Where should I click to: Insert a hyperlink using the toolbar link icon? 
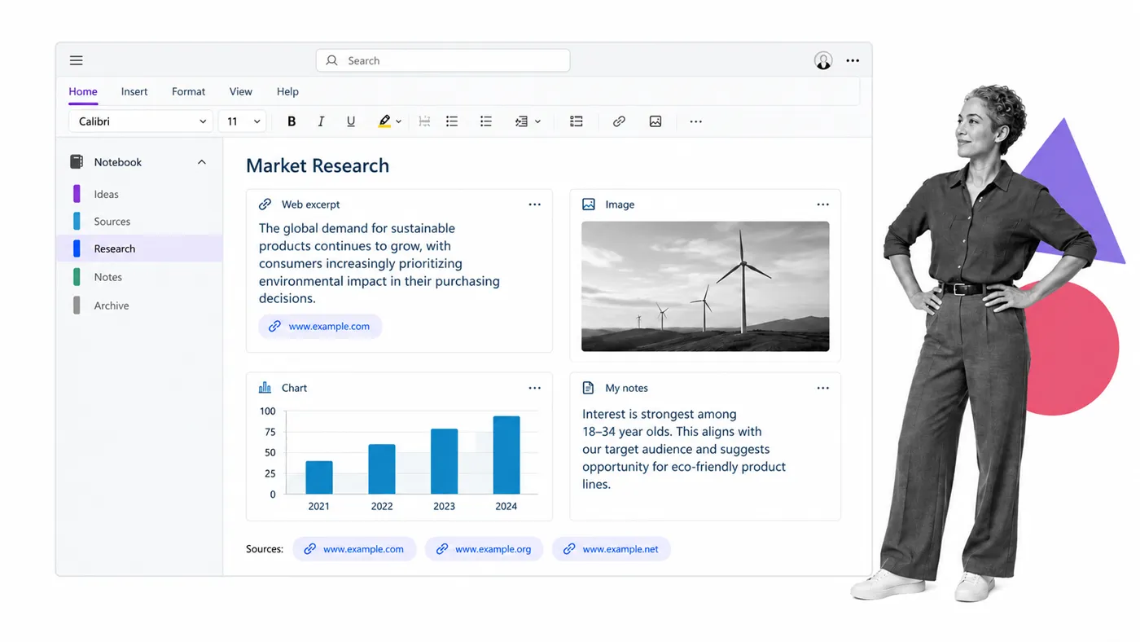619,121
